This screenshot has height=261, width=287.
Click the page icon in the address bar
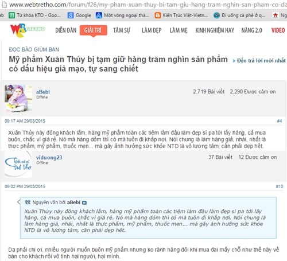pyautogui.click(x=4, y=4)
